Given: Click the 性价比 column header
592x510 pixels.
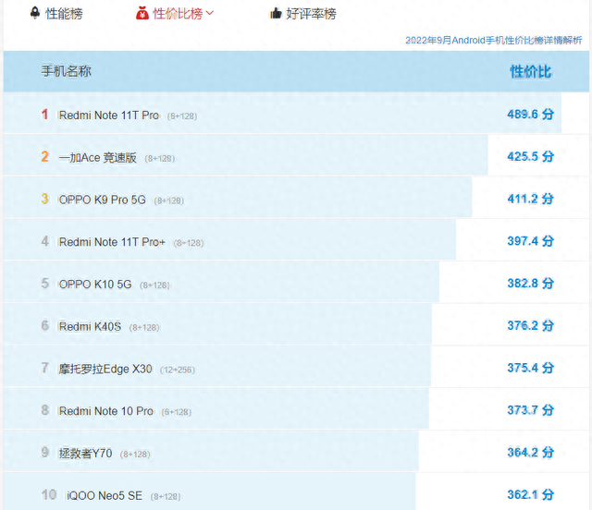Looking at the screenshot, I should click(530, 71).
